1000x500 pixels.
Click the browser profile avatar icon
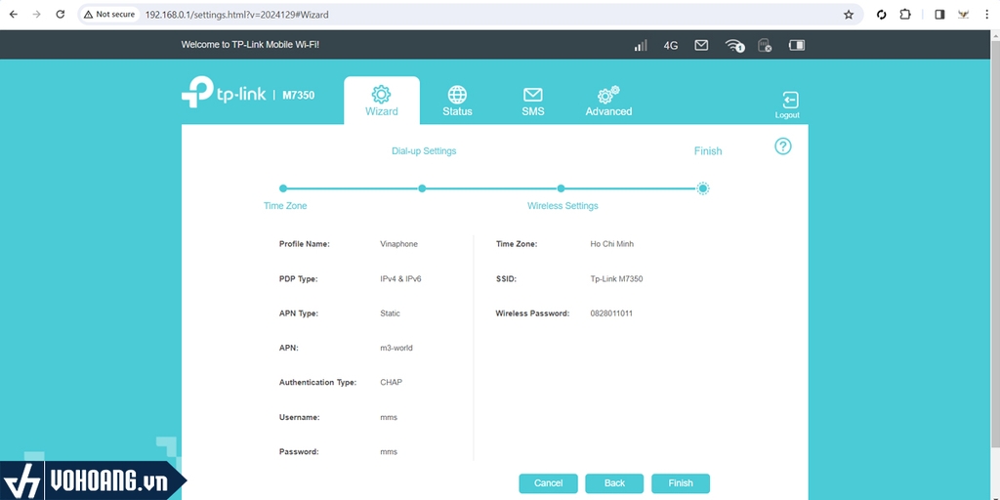coord(964,14)
